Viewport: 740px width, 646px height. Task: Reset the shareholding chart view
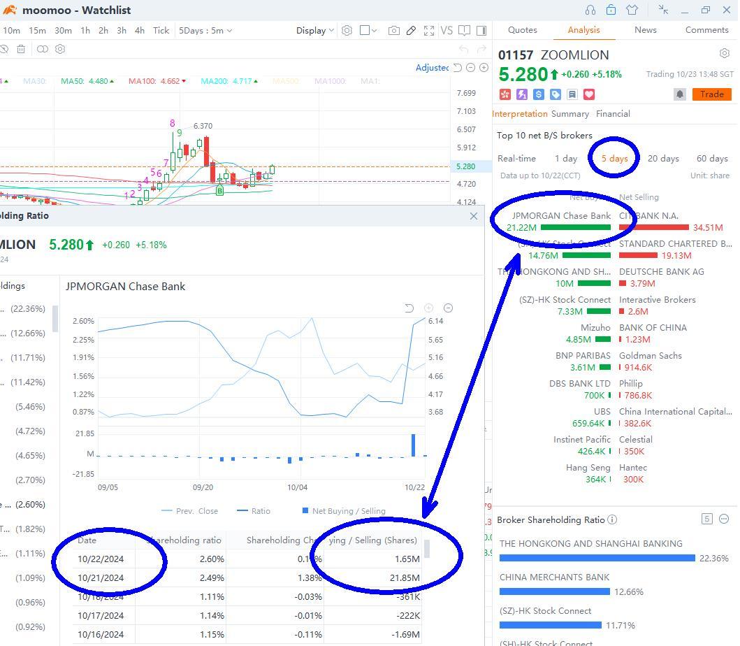(409, 308)
